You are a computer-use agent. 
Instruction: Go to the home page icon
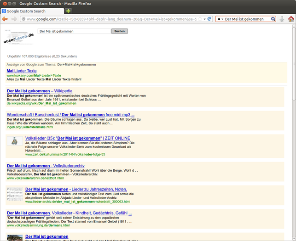point(291,19)
